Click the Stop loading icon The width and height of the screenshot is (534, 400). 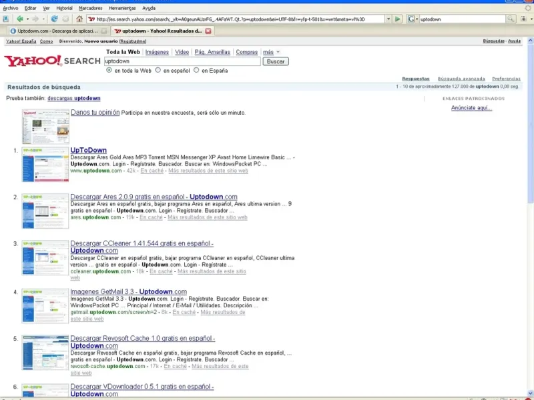tap(65, 19)
